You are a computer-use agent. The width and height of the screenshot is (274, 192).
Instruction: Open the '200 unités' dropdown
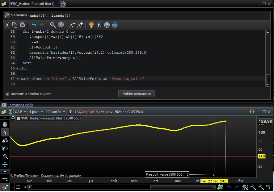click(x=55, y=112)
